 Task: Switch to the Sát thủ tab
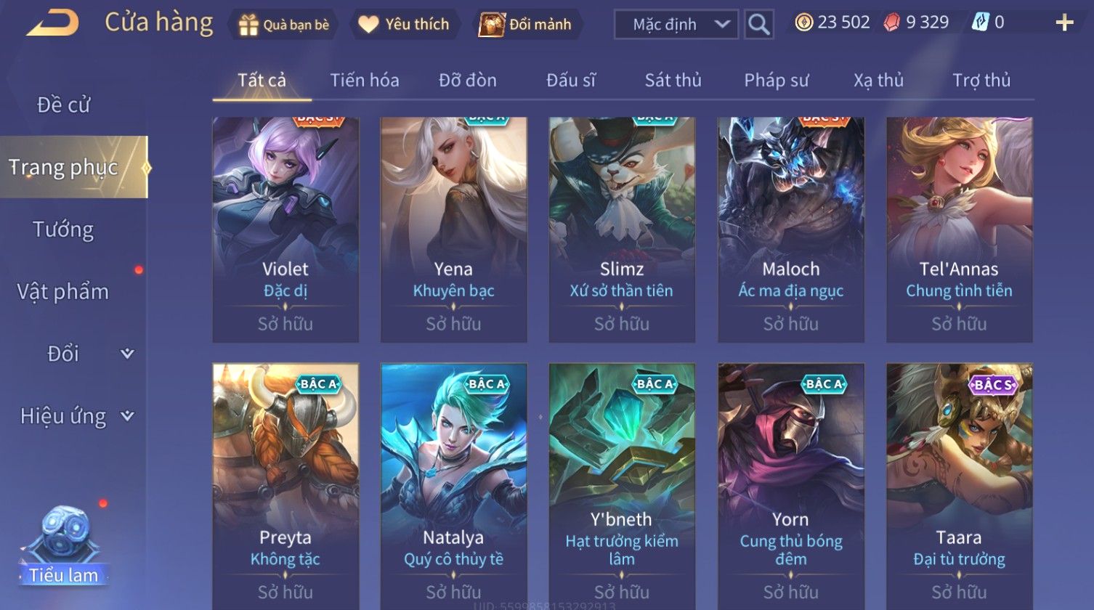(x=673, y=81)
